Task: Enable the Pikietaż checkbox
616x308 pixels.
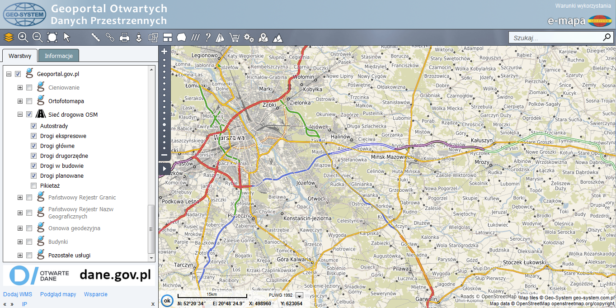Action: pos(33,185)
